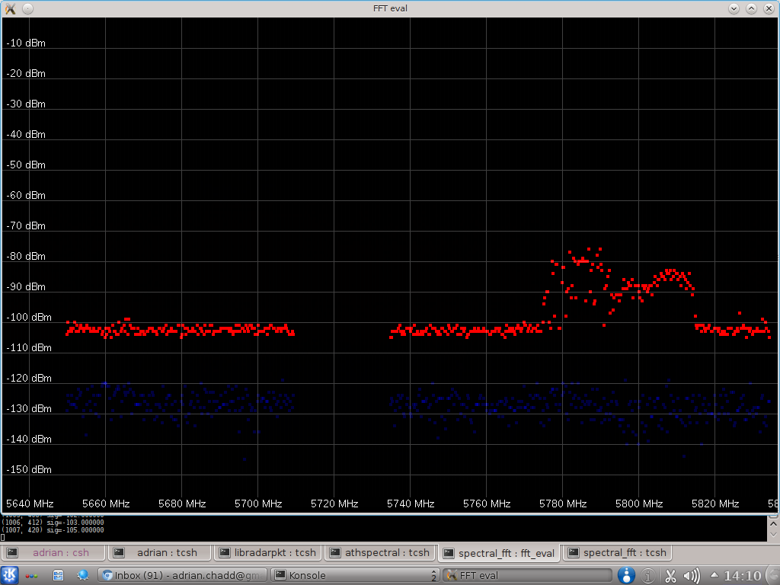
Task: Activate the Konsole taskbar entry
Action: [x=355, y=576]
